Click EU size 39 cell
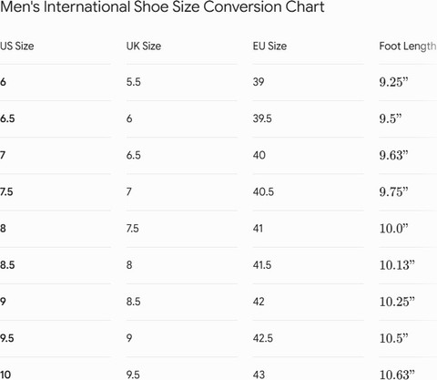Screen dimensions: 437x380 click(259, 82)
